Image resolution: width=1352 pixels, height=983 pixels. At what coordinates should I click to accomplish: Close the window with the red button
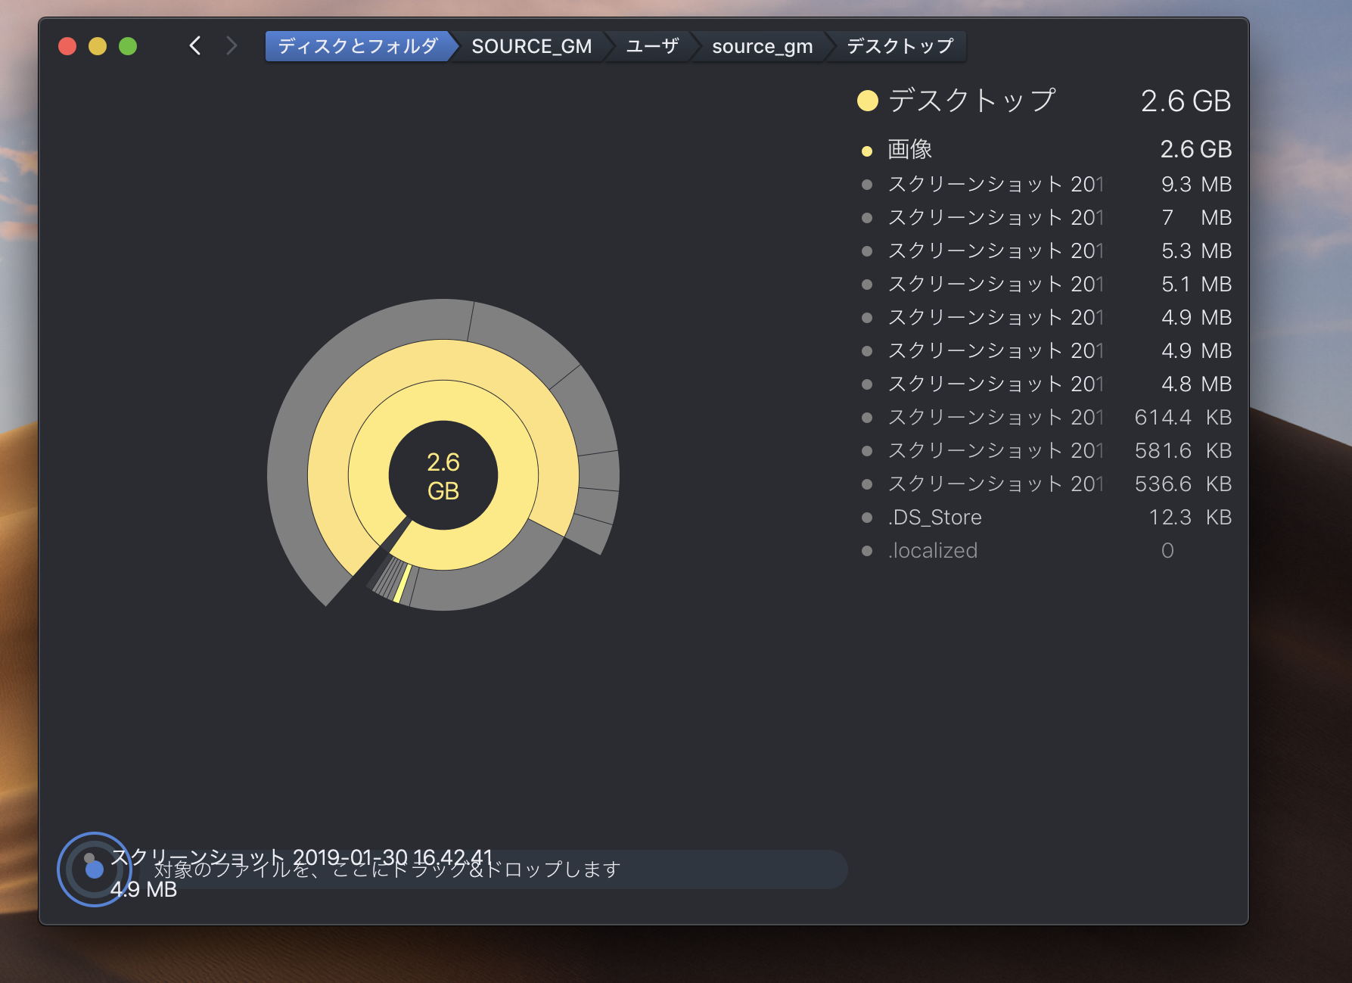coord(67,46)
